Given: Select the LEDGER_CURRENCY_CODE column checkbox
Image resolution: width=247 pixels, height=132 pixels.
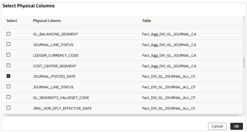Looking at the screenshot, I should [x=8, y=55].
